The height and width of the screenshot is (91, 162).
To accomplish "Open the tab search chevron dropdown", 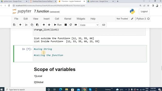I will point(144,1).
